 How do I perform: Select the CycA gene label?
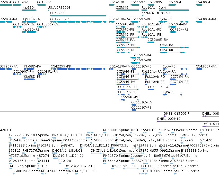(x=162, y=7)
